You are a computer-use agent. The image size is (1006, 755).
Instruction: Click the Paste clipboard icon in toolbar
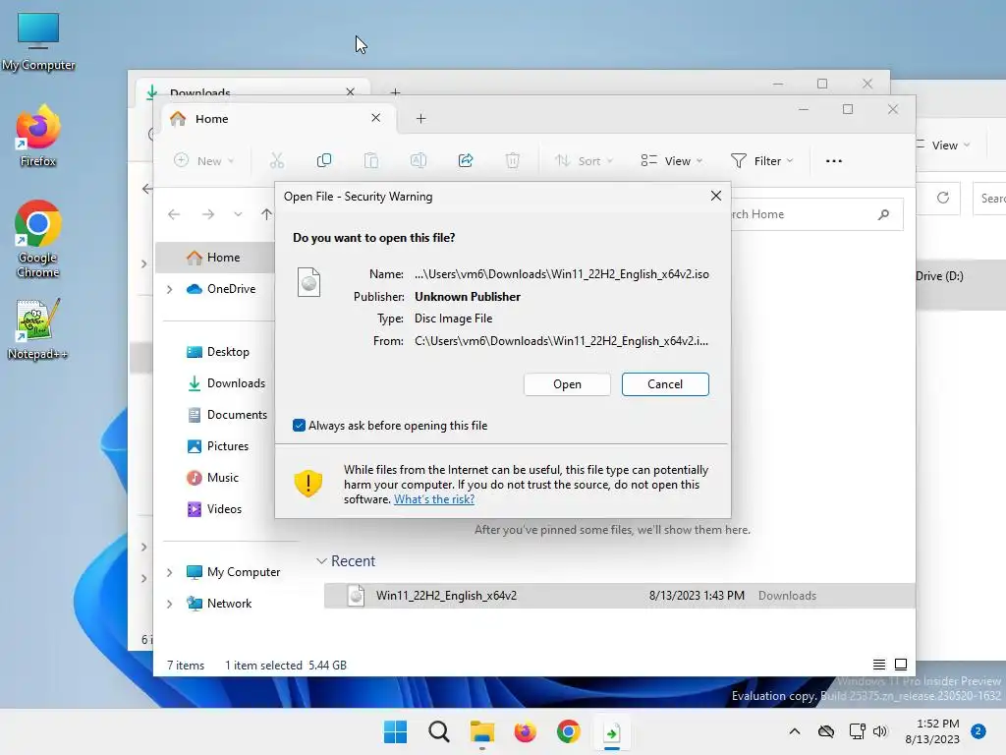(x=370, y=160)
